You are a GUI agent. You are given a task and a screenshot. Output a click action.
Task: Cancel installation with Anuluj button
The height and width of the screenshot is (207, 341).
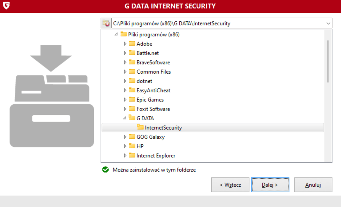(313, 185)
